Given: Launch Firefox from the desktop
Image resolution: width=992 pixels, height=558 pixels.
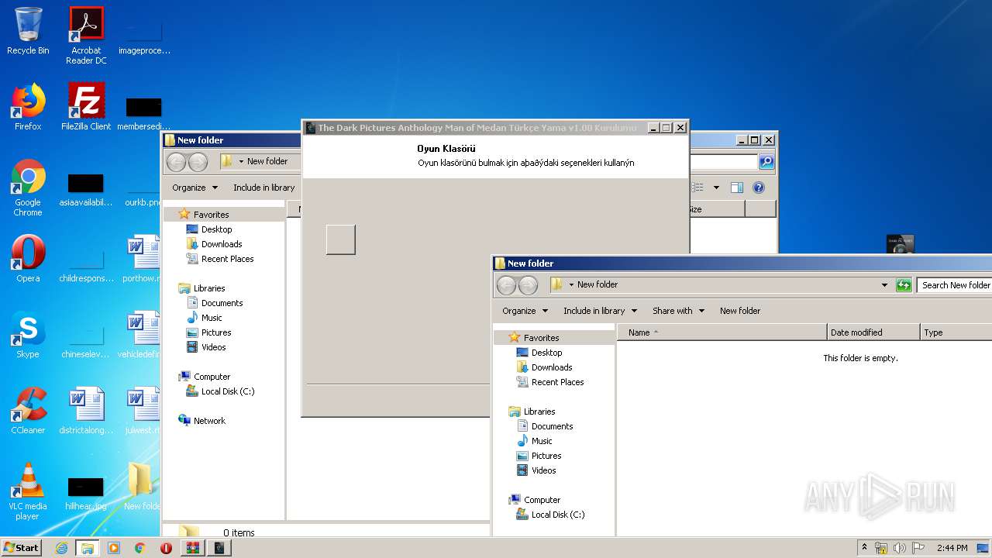Looking at the screenshot, I should coord(28,107).
